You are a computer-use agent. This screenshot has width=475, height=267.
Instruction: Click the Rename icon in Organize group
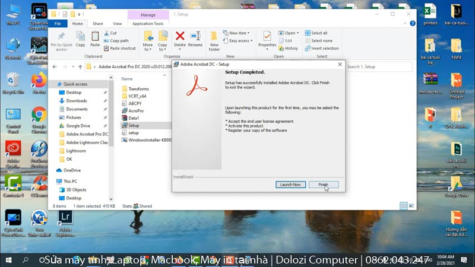(x=195, y=38)
